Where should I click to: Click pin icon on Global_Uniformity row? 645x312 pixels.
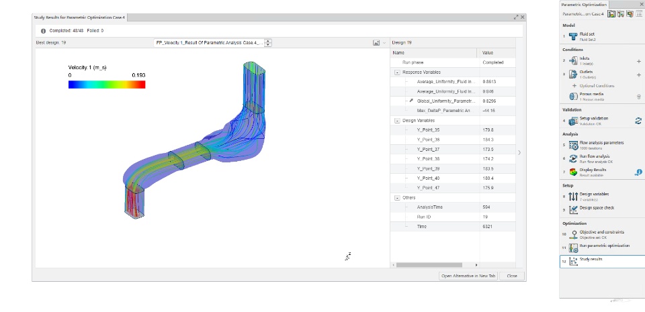(411, 101)
